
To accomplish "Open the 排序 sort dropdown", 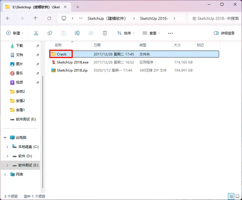I will (126, 33).
